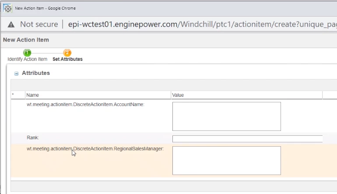
Task: Click into the AccountName value text area
Action: click(x=227, y=116)
